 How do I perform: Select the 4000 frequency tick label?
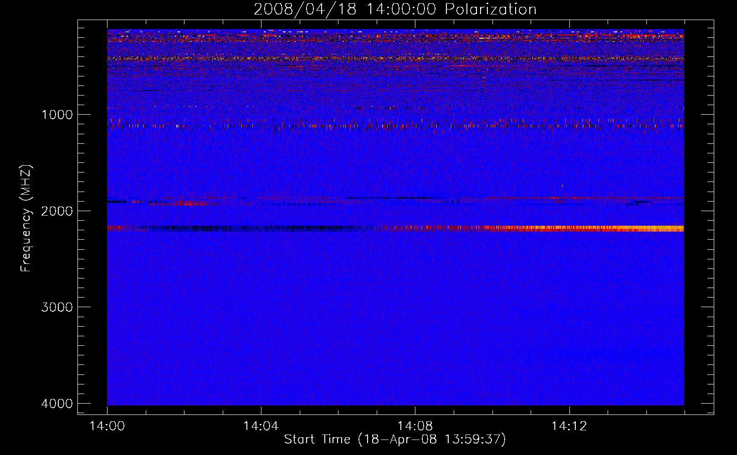[57, 404]
